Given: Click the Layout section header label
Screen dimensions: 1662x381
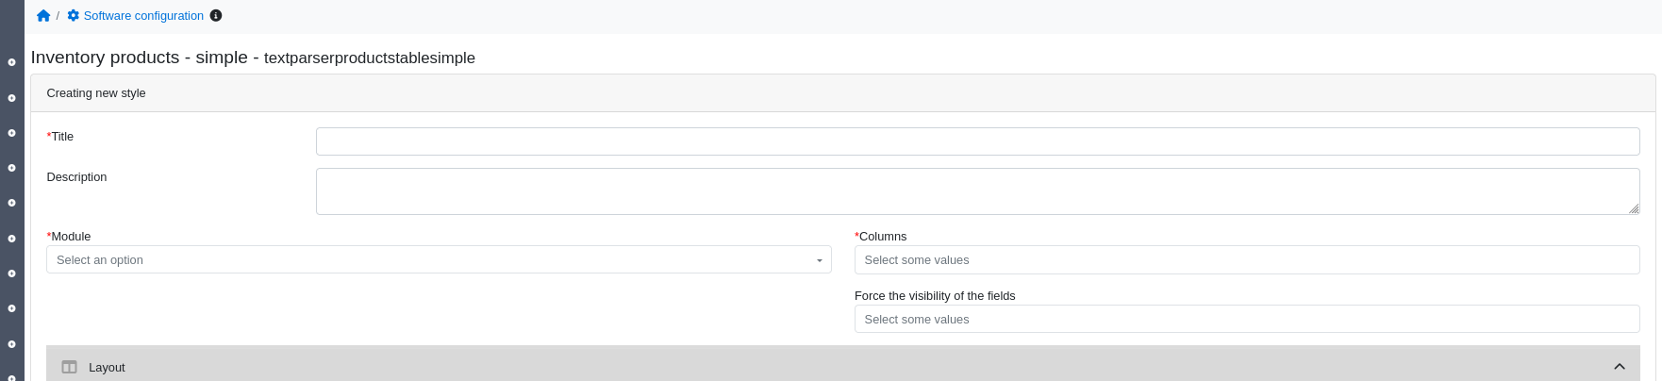Looking at the screenshot, I should pyautogui.click(x=107, y=368).
